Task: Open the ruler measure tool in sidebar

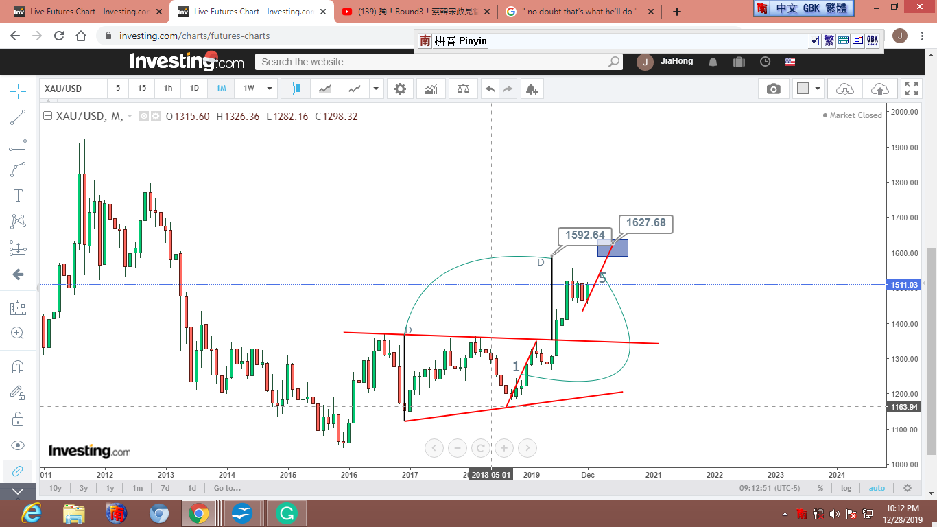Action: coord(18,308)
